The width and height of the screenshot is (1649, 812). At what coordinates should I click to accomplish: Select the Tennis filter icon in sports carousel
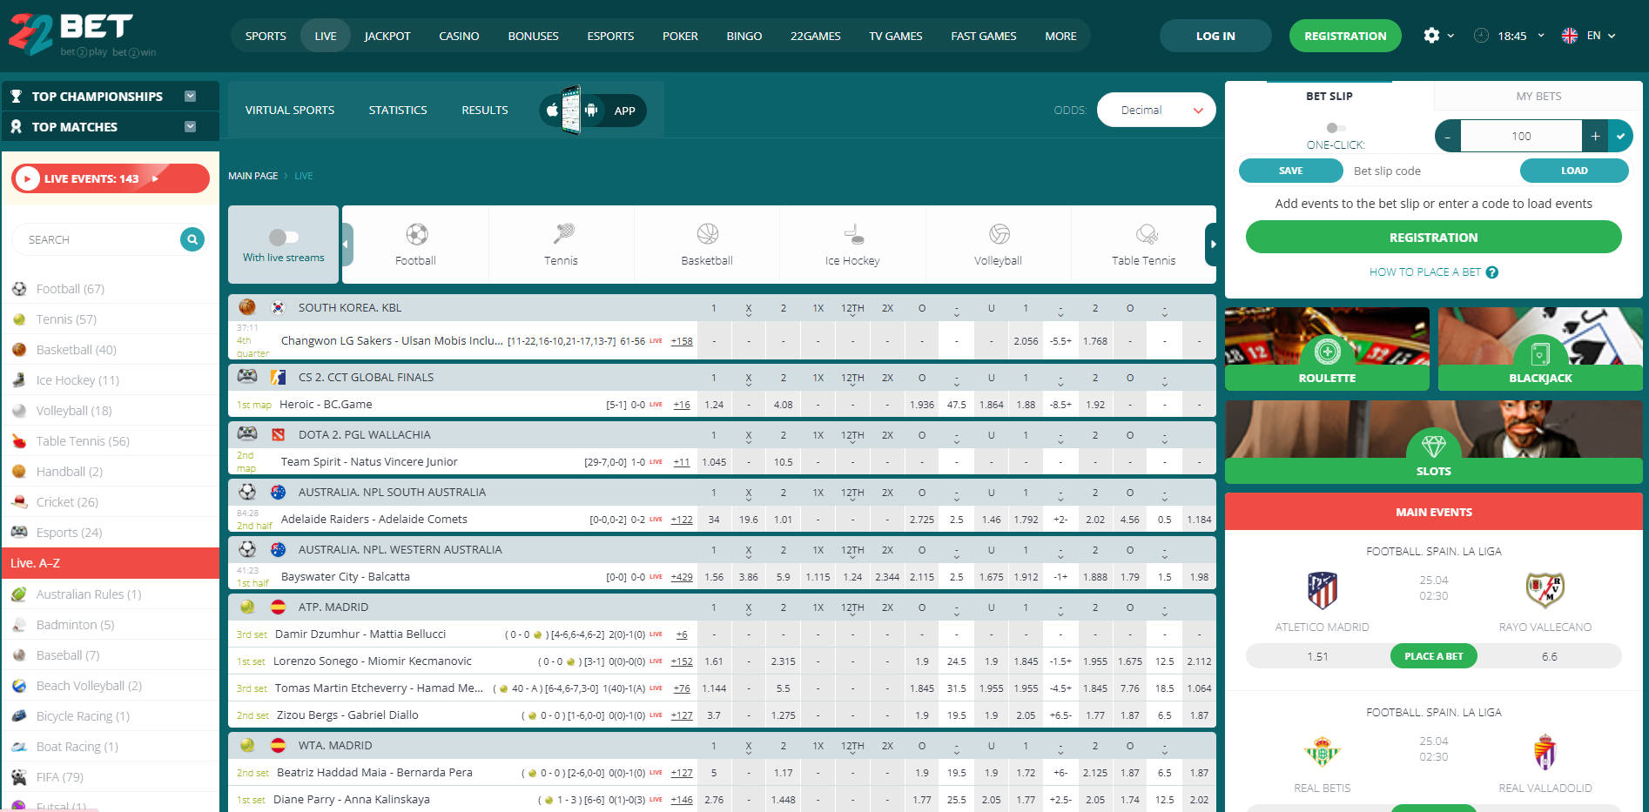[561, 236]
